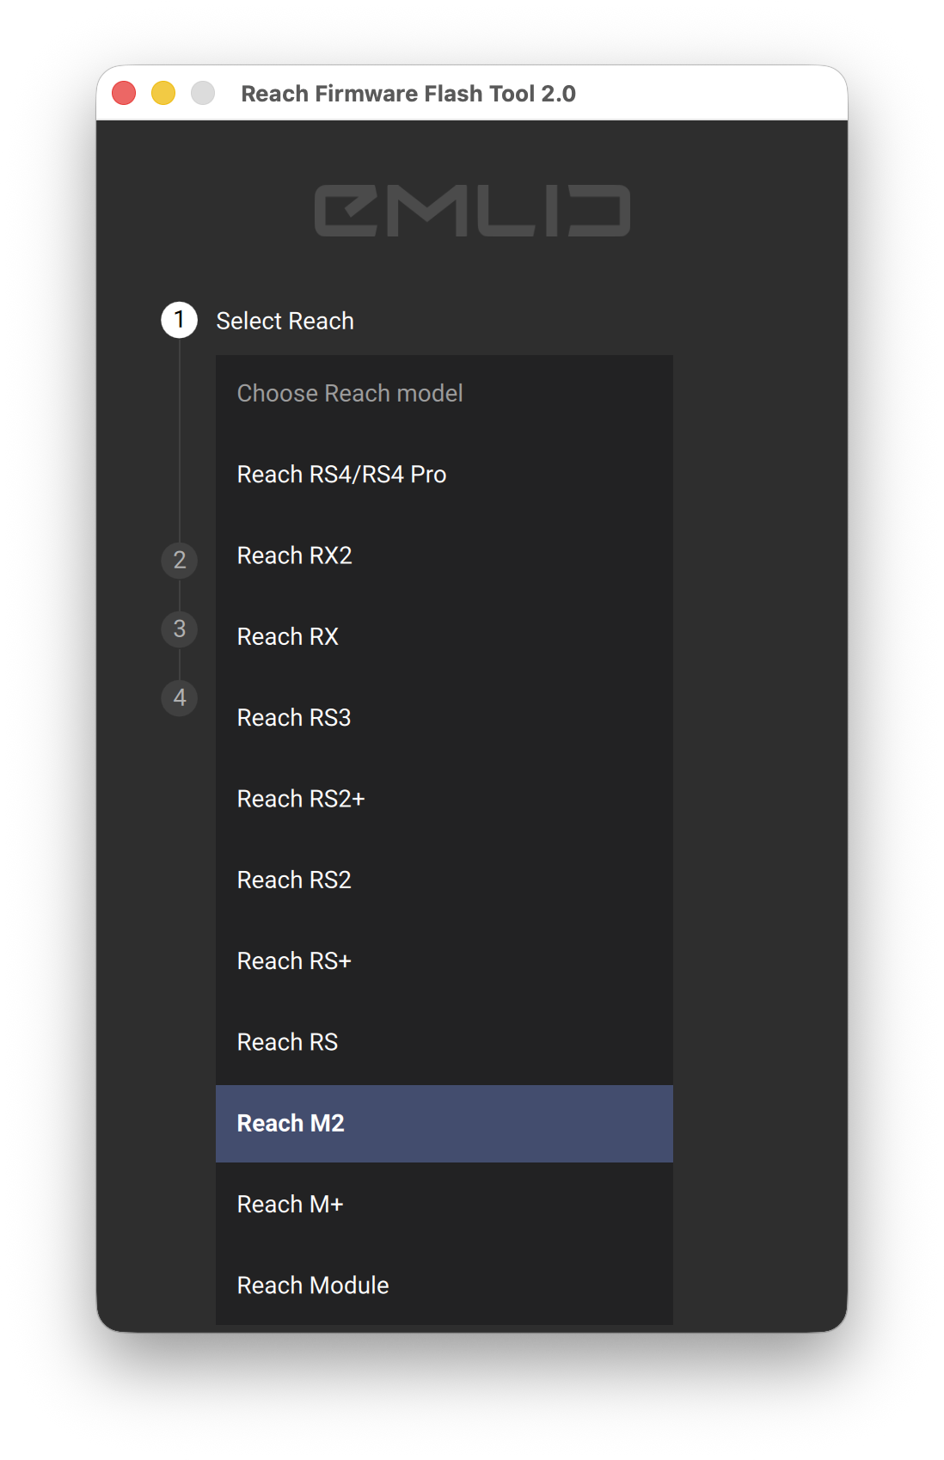Viewport: 944px width, 1460px height.
Task: Click the EMLID logo
Action: pyautogui.click(x=472, y=211)
